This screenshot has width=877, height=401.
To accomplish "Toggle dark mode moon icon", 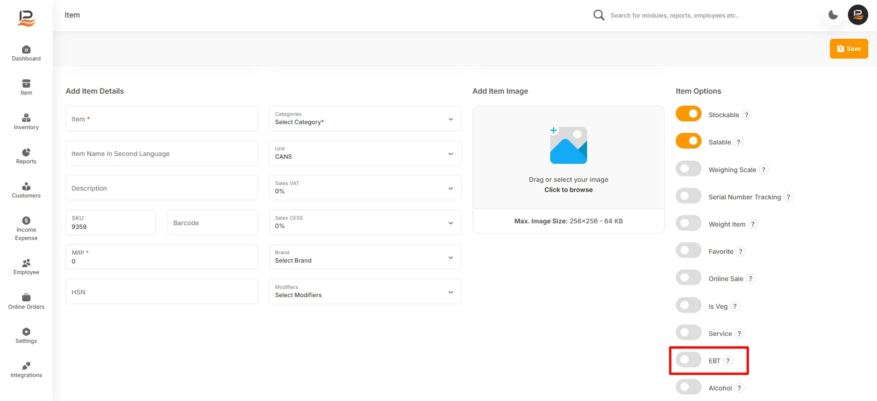I will [833, 15].
